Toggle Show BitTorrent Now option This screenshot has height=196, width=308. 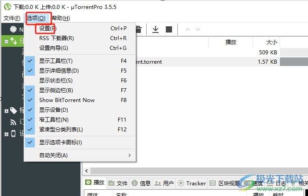(80, 100)
